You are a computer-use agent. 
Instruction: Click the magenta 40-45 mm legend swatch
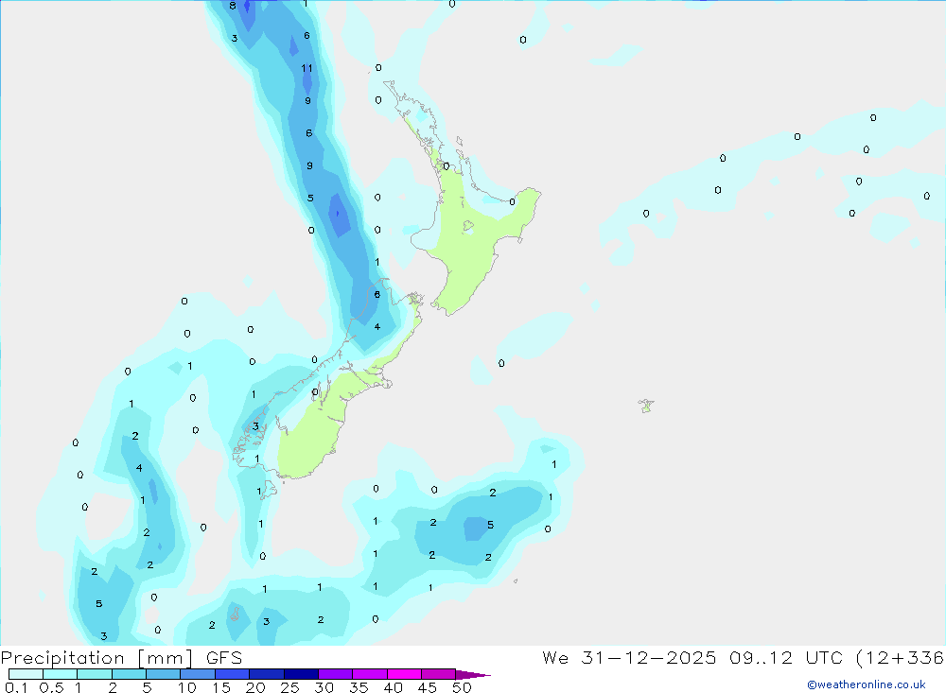pos(404,674)
